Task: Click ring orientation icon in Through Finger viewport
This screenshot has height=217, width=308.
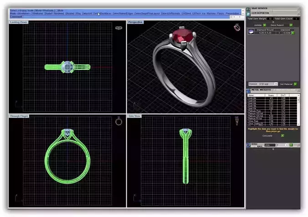Action: (x=118, y=121)
